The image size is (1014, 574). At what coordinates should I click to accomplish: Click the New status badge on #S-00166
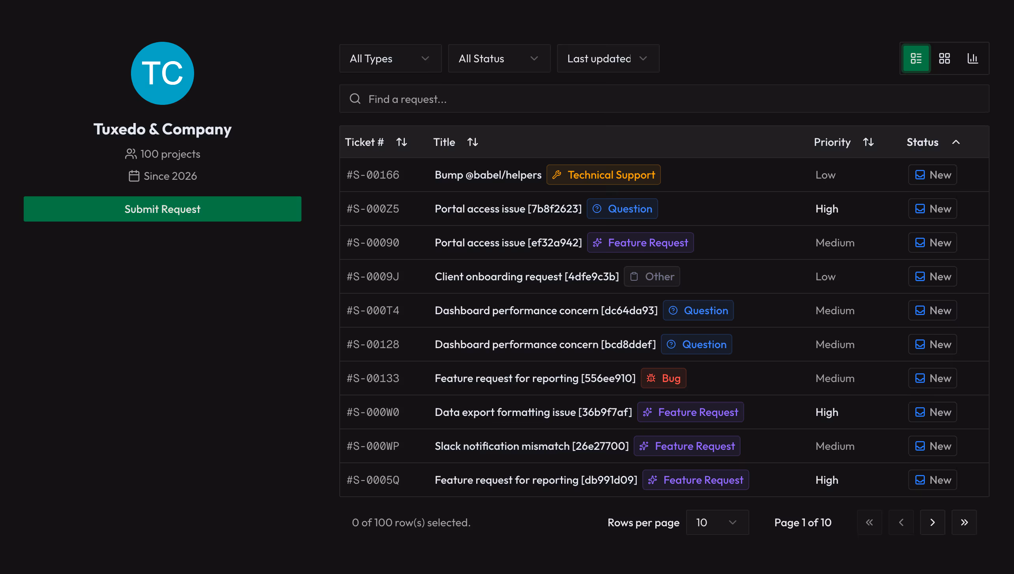[x=932, y=175]
